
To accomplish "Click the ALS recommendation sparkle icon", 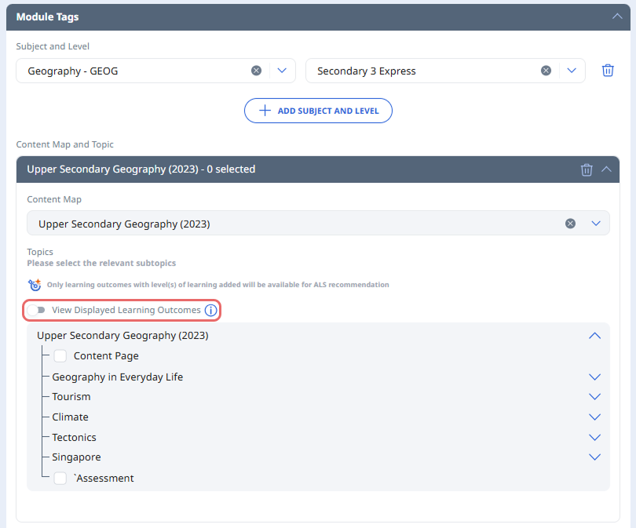I will pos(35,285).
